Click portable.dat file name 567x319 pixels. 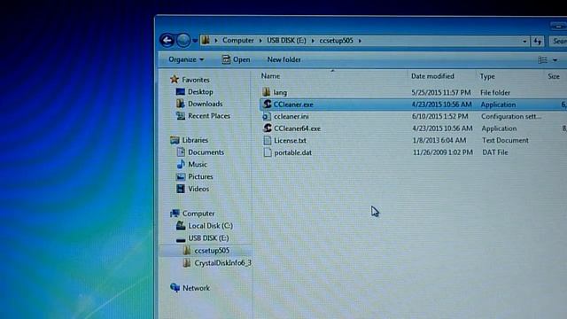293,152
